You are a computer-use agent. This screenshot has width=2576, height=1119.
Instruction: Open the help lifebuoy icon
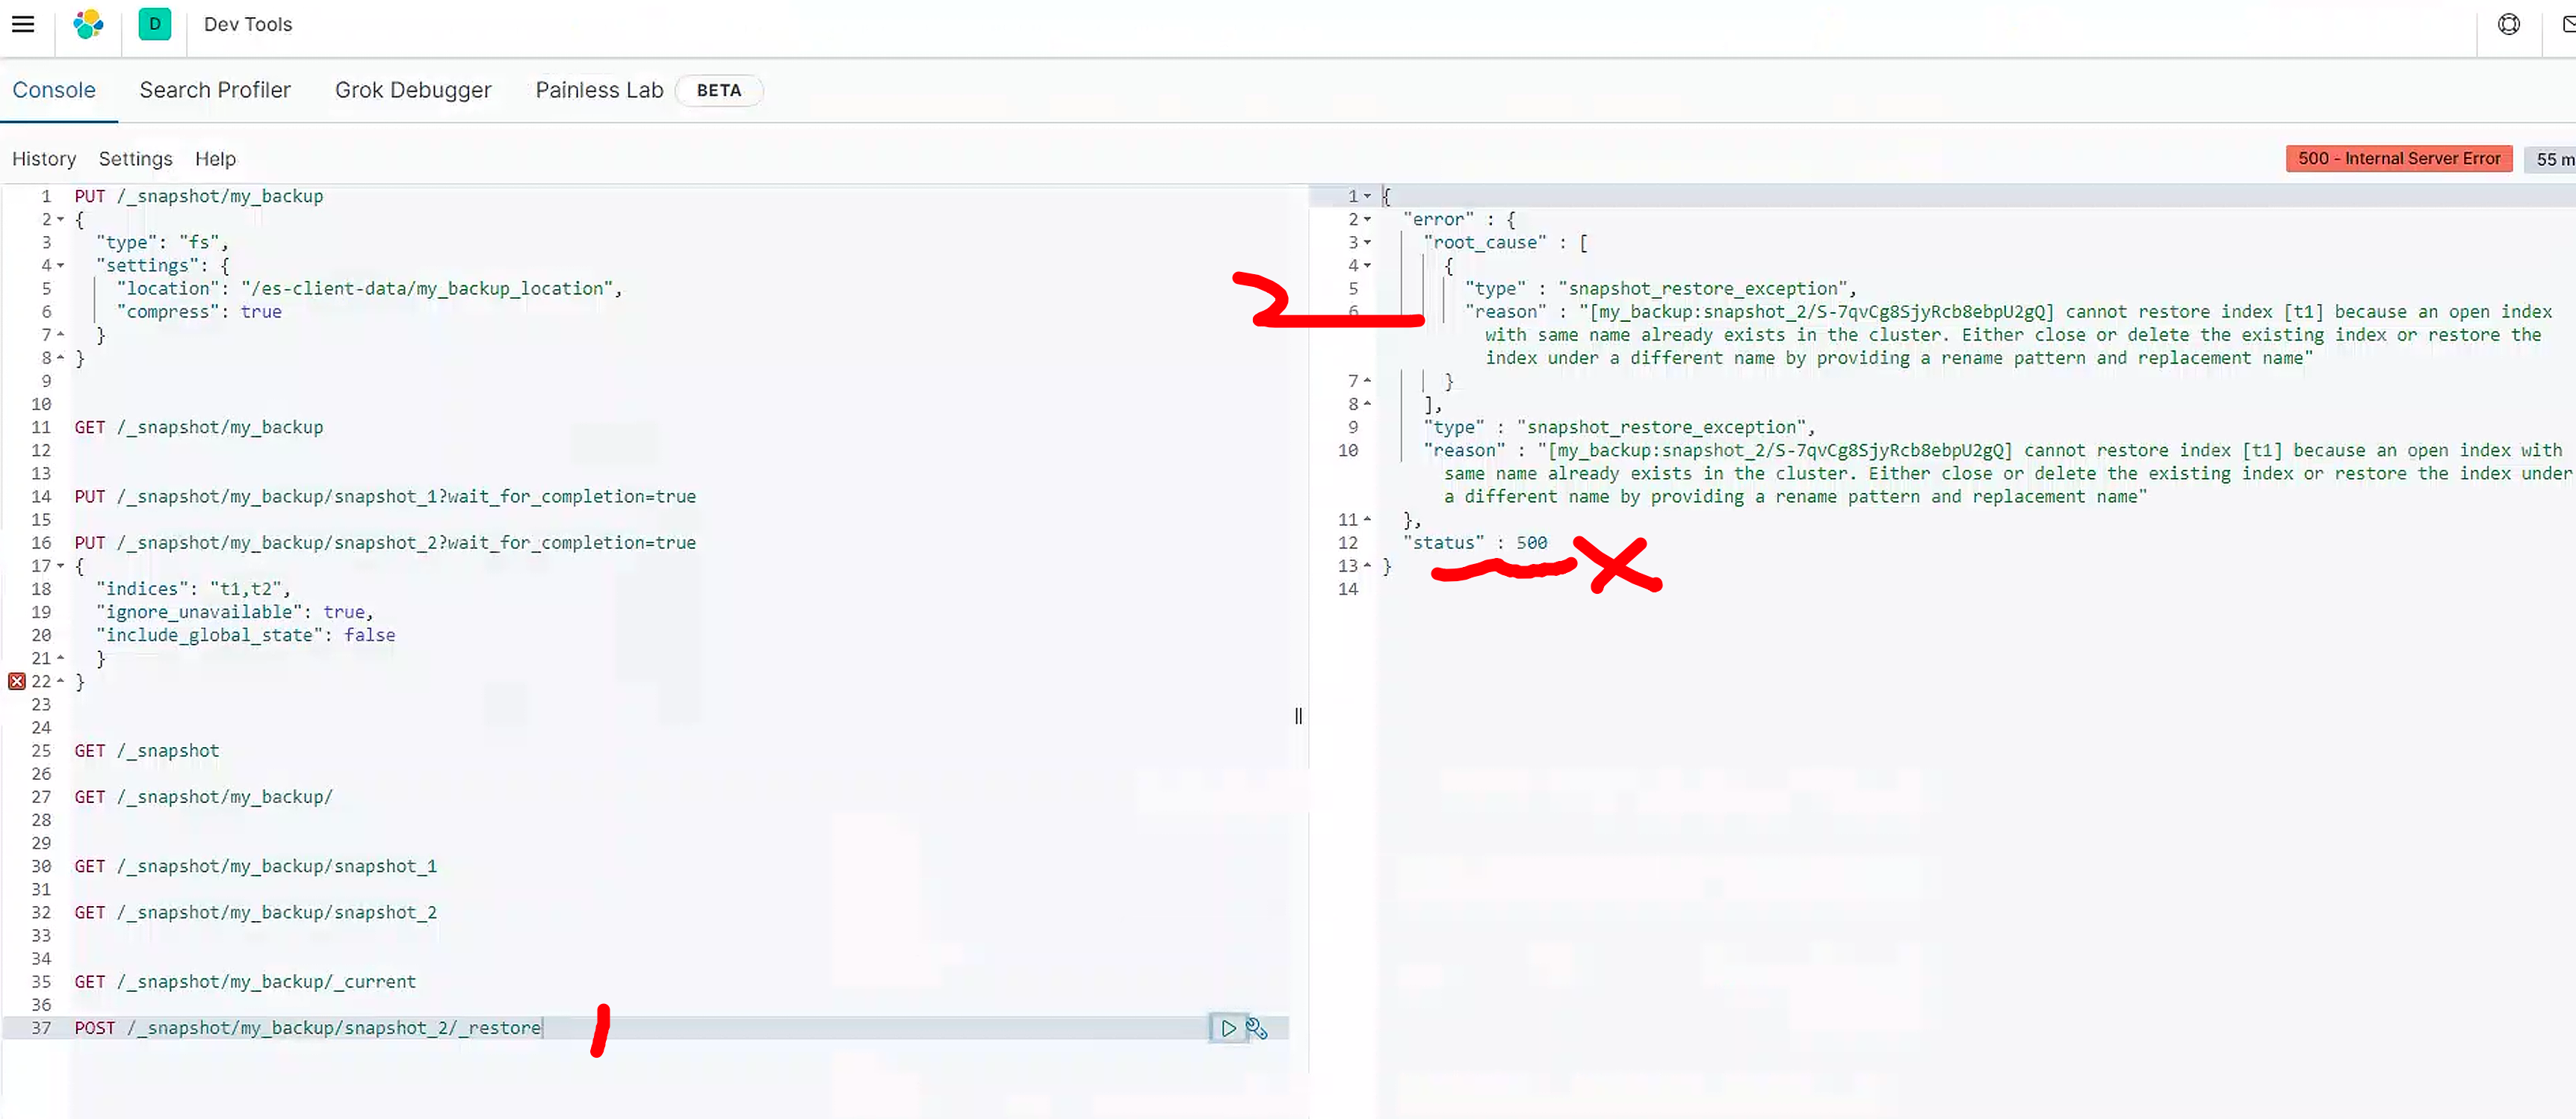(2508, 24)
